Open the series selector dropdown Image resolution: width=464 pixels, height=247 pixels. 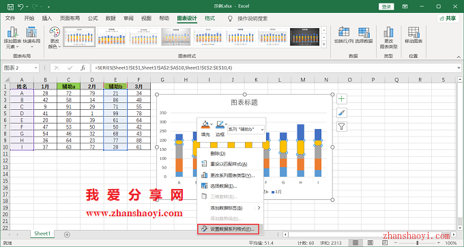[262, 130]
